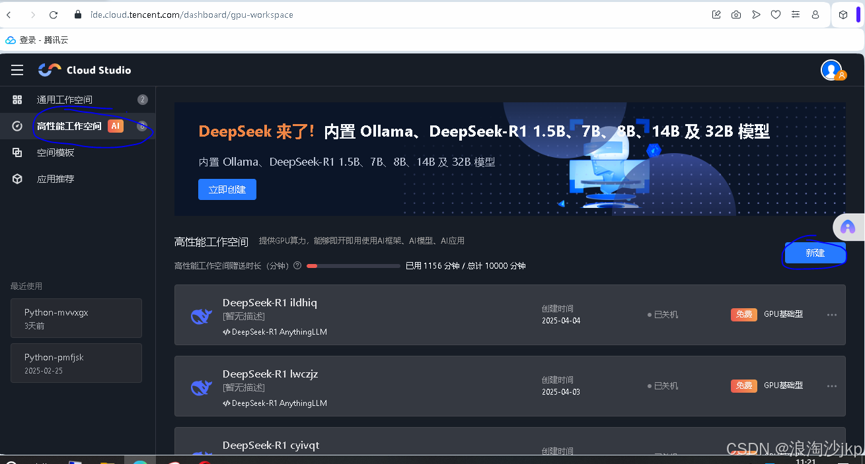Click the browser address bar URL
This screenshot has height=464, width=865.
(x=192, y=15)
